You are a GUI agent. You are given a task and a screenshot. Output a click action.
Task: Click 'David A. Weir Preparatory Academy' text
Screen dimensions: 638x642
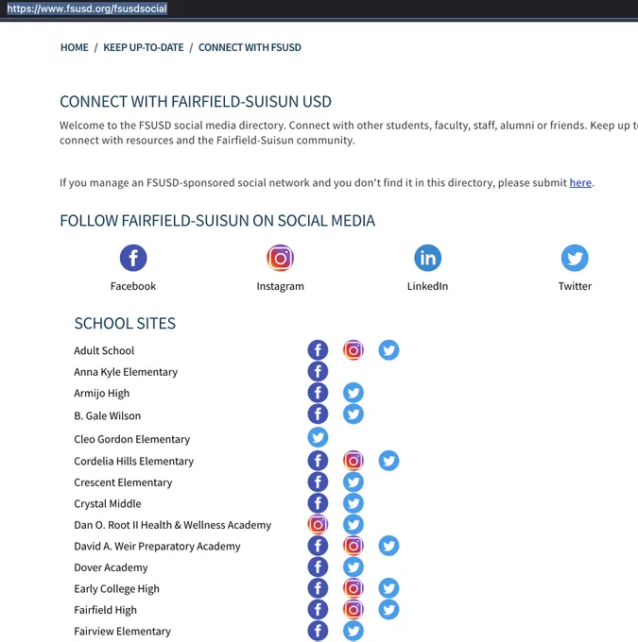pyautogui.click(x=157, y=547)
